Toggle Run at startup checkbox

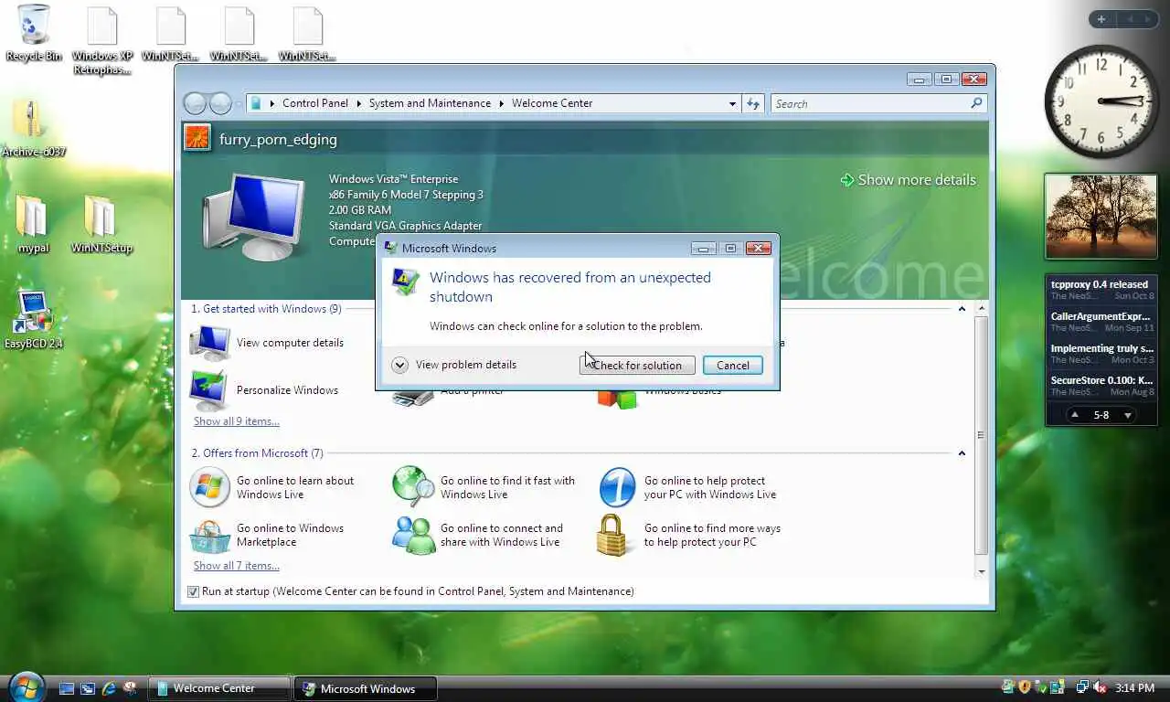coord(193,591)
